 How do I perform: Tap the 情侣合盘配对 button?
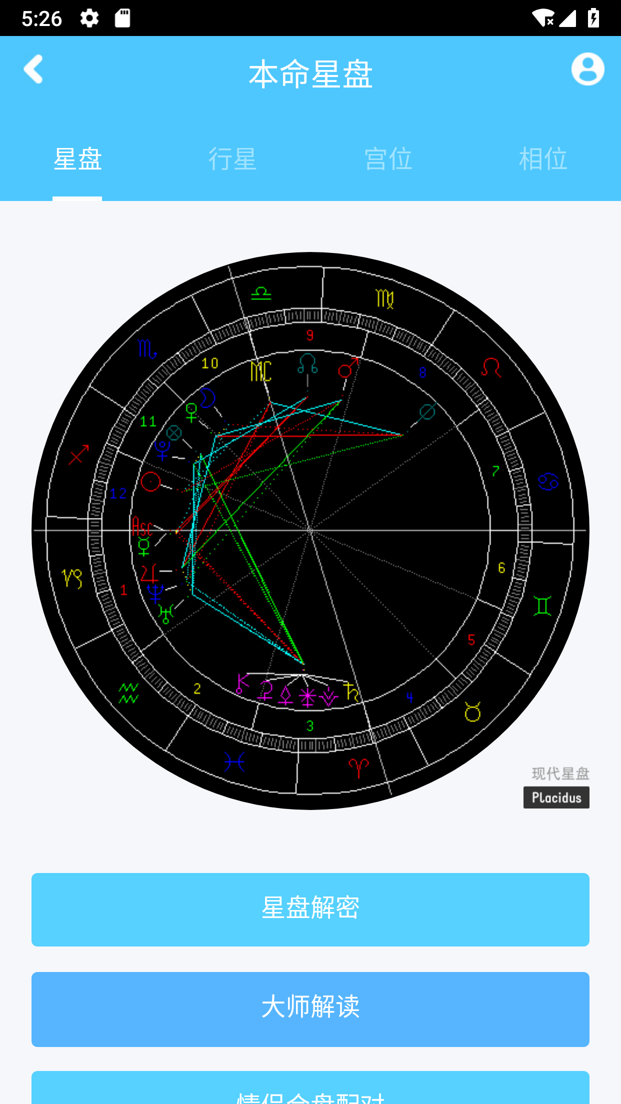(x=310, y=1092)
